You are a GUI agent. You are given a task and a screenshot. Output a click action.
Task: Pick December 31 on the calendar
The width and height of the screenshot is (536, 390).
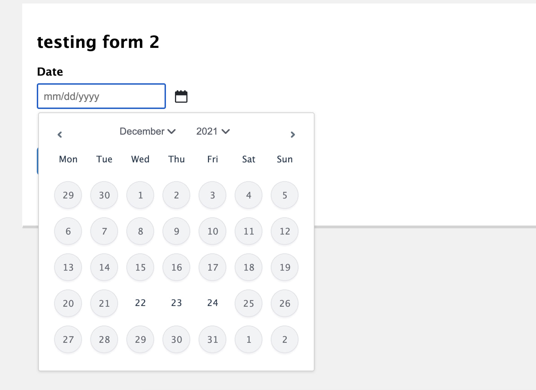(212, 339)
